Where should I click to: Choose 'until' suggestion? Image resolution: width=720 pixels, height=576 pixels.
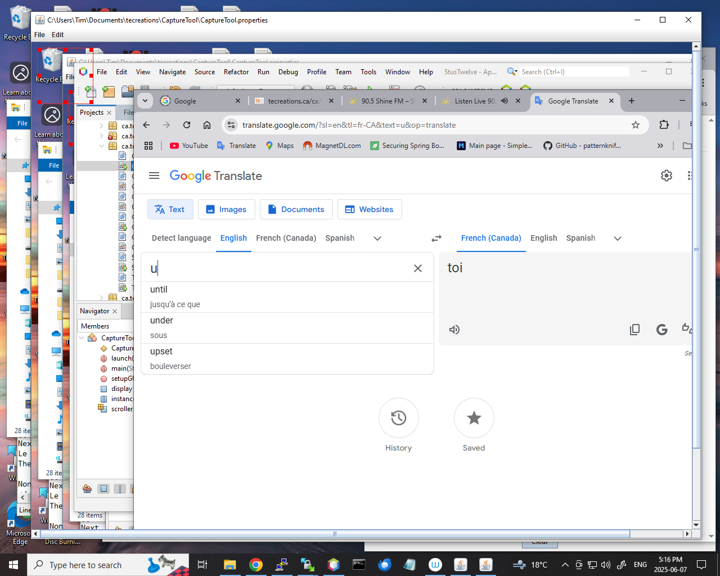tap(287, 297)
